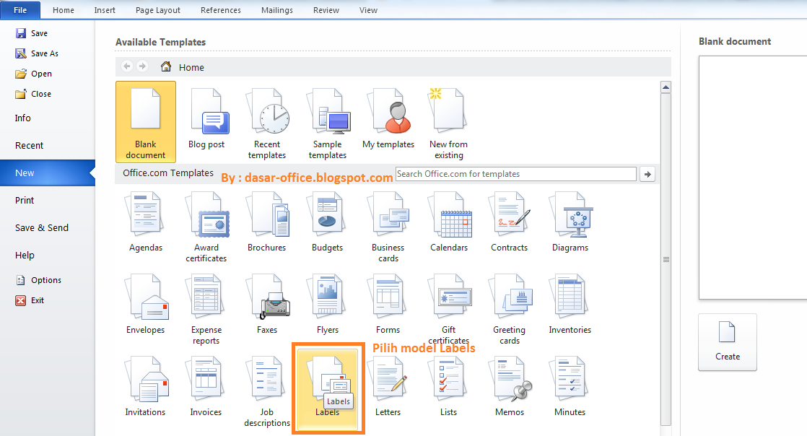
Task: Click the Create button
Action: (x=727, y=342)
